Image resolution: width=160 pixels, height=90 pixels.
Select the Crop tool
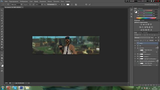click(x=2, y=21)
